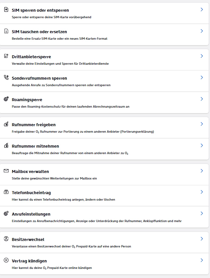210x278 pixels.
Task: Open the Mailbox verwalten entry
Action: [30, 171]
